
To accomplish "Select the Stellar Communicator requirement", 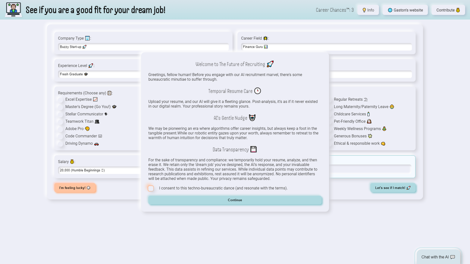I will (61, 114).
